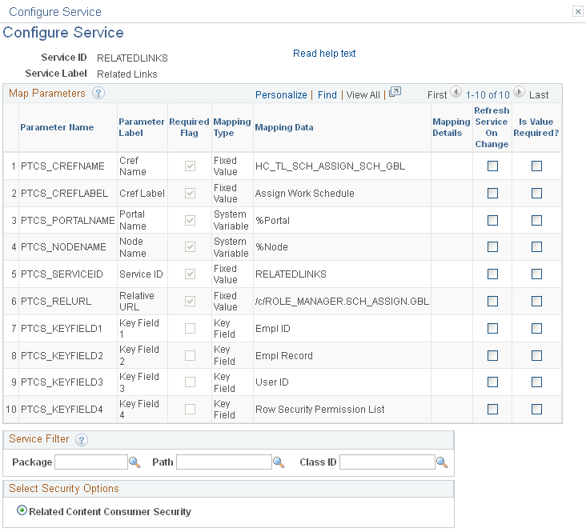Open Map Parameters help question icon
586x532 pixels.
point(98,93)
